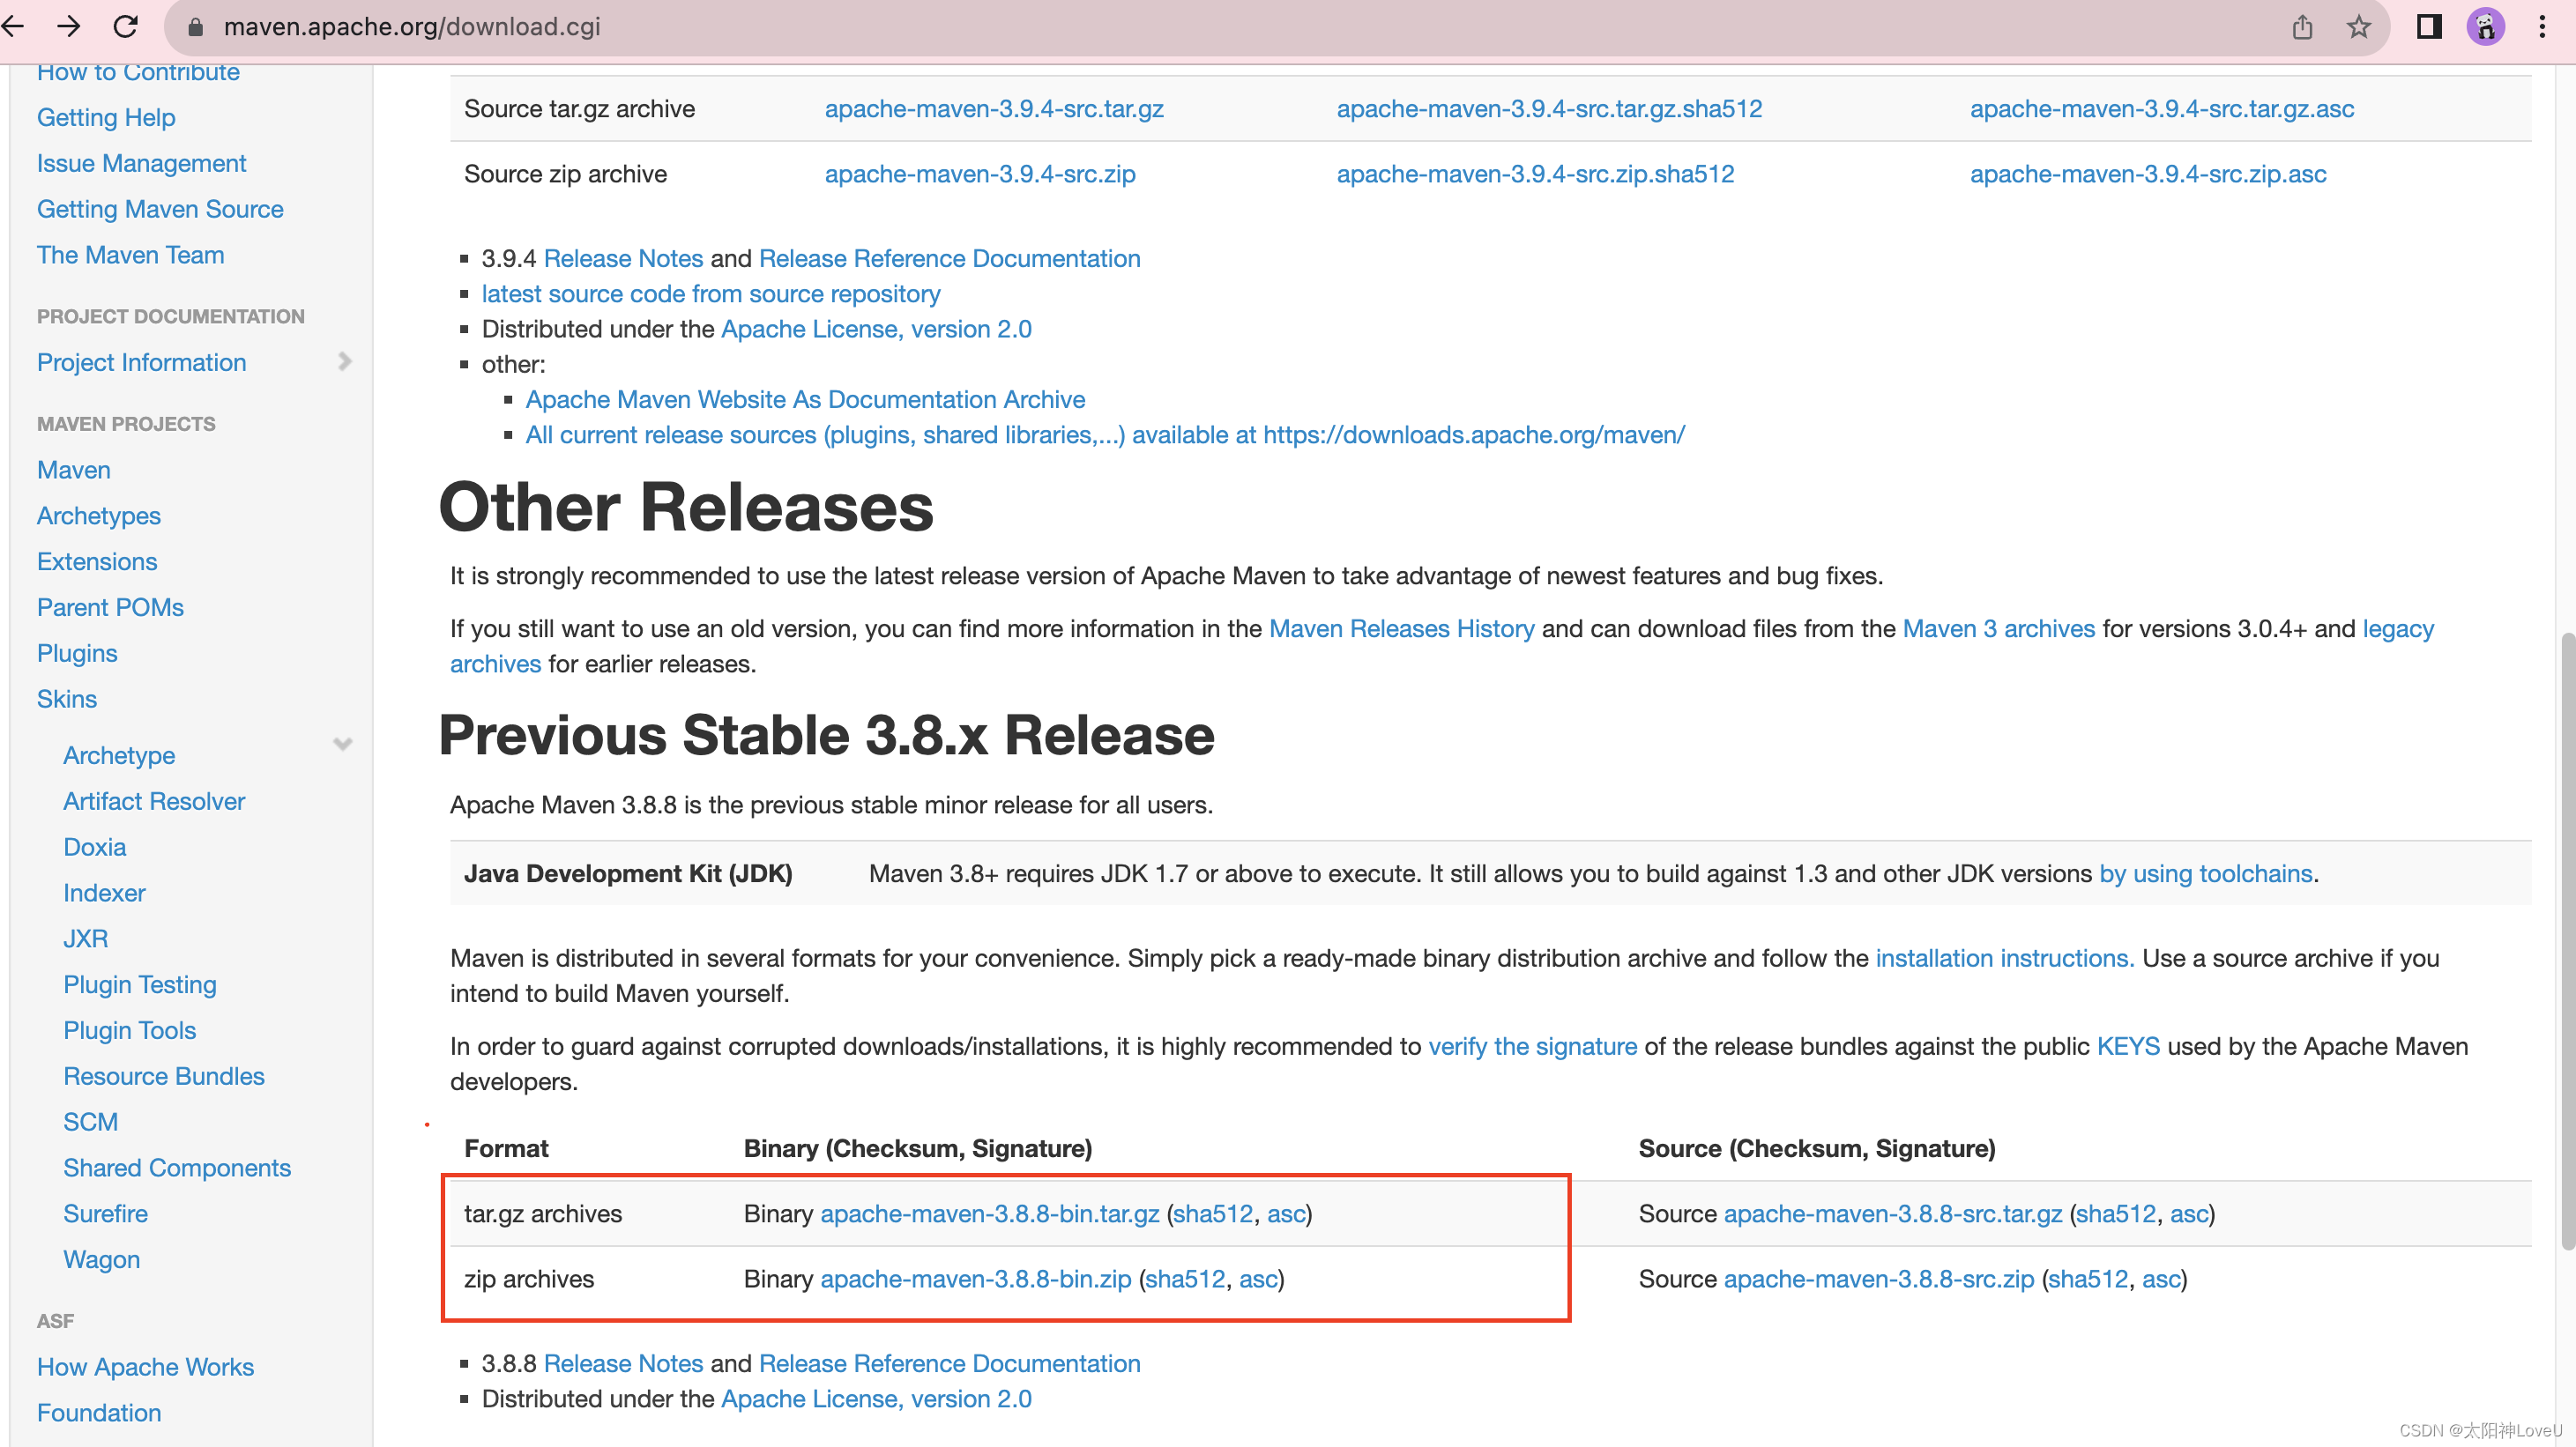
Task: Open How Apache Works sidebar link
Action: (145, 1367)
